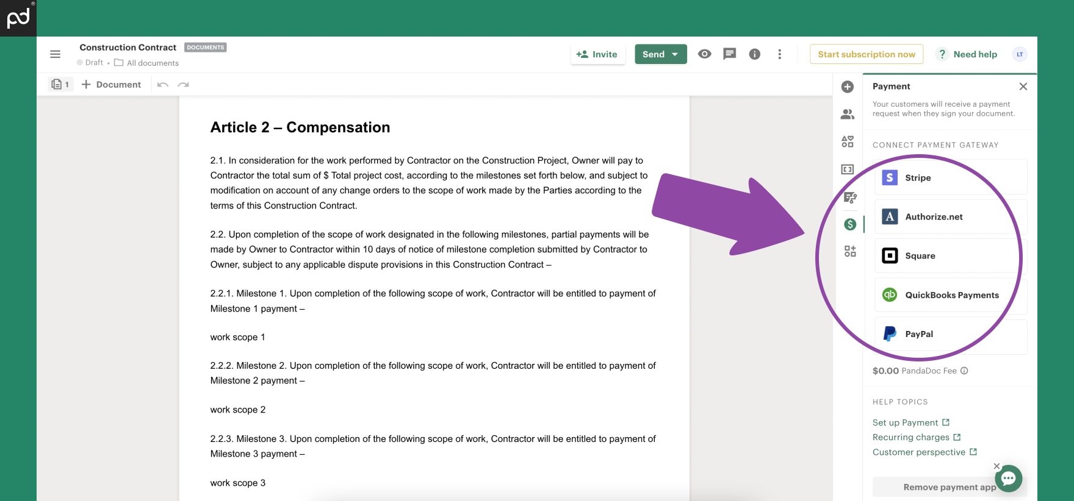Close the Payment panel
Viewport: 1074px width, 501px height.
point(1023,87)
